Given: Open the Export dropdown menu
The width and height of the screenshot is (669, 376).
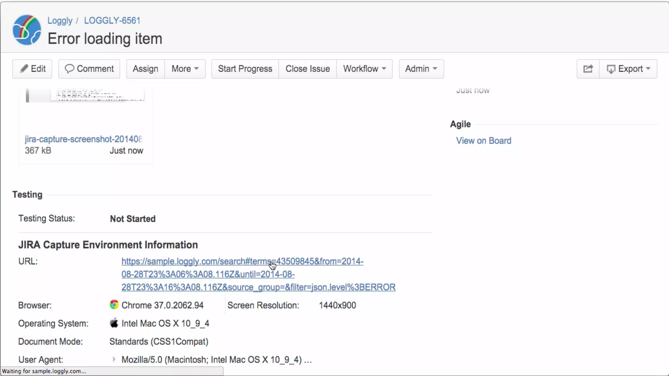Looking at the screenshot, I should 628,69.
